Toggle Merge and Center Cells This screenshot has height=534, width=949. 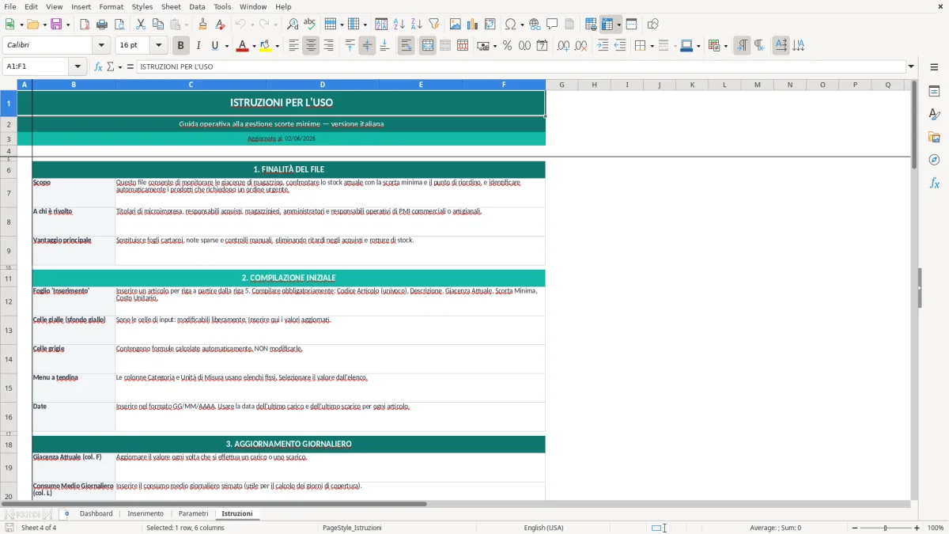(x=427, y=46)
